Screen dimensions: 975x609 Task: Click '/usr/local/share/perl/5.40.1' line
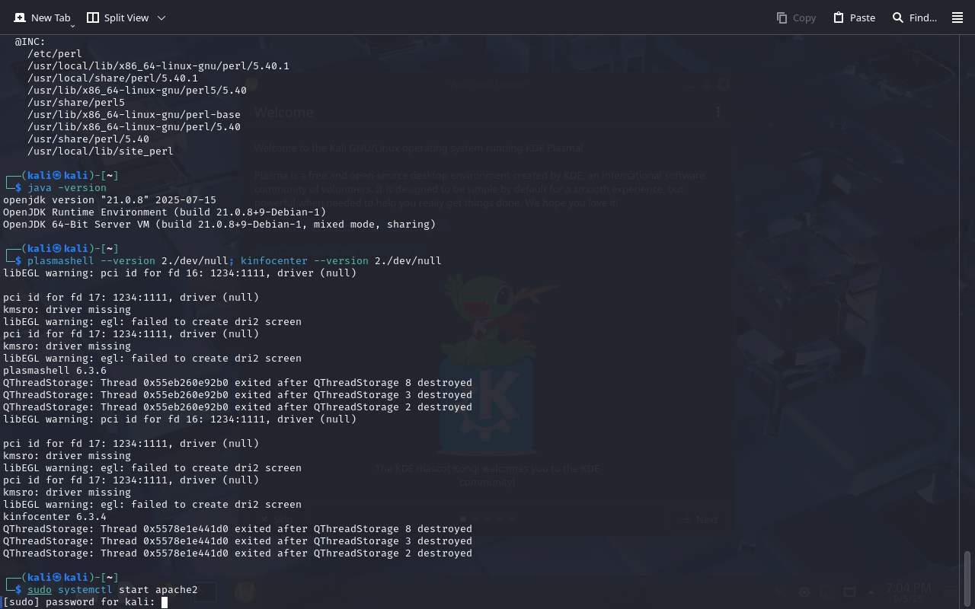pos(113,78)
